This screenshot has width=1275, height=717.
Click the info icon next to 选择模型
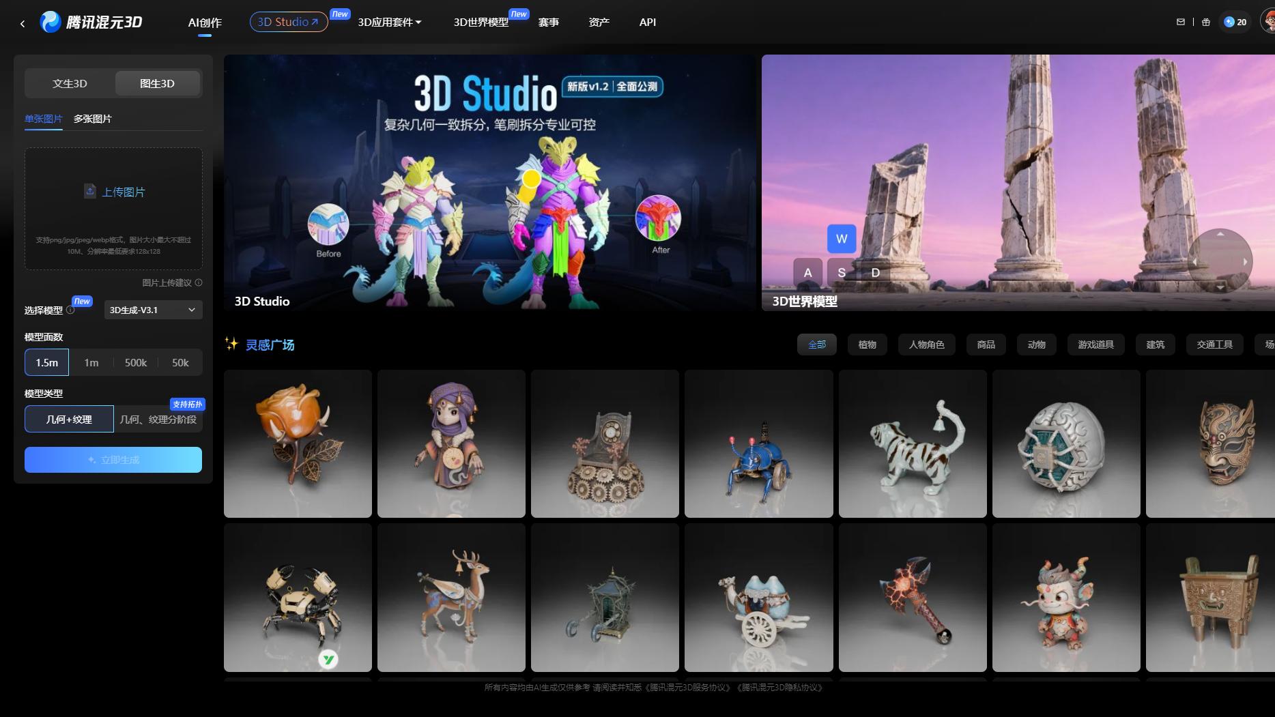tap(70, 310)
